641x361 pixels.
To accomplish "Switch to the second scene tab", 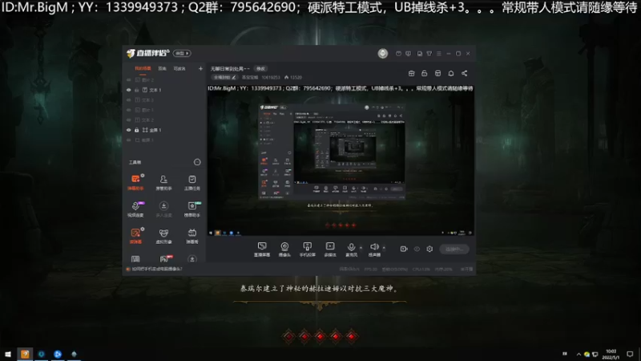I will point(163,69).
